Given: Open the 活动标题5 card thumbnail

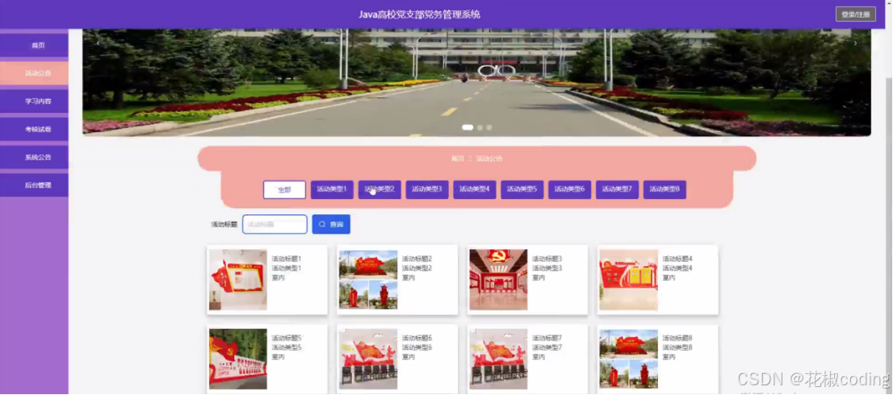Looking at the screenshot, I should (238, 360).
